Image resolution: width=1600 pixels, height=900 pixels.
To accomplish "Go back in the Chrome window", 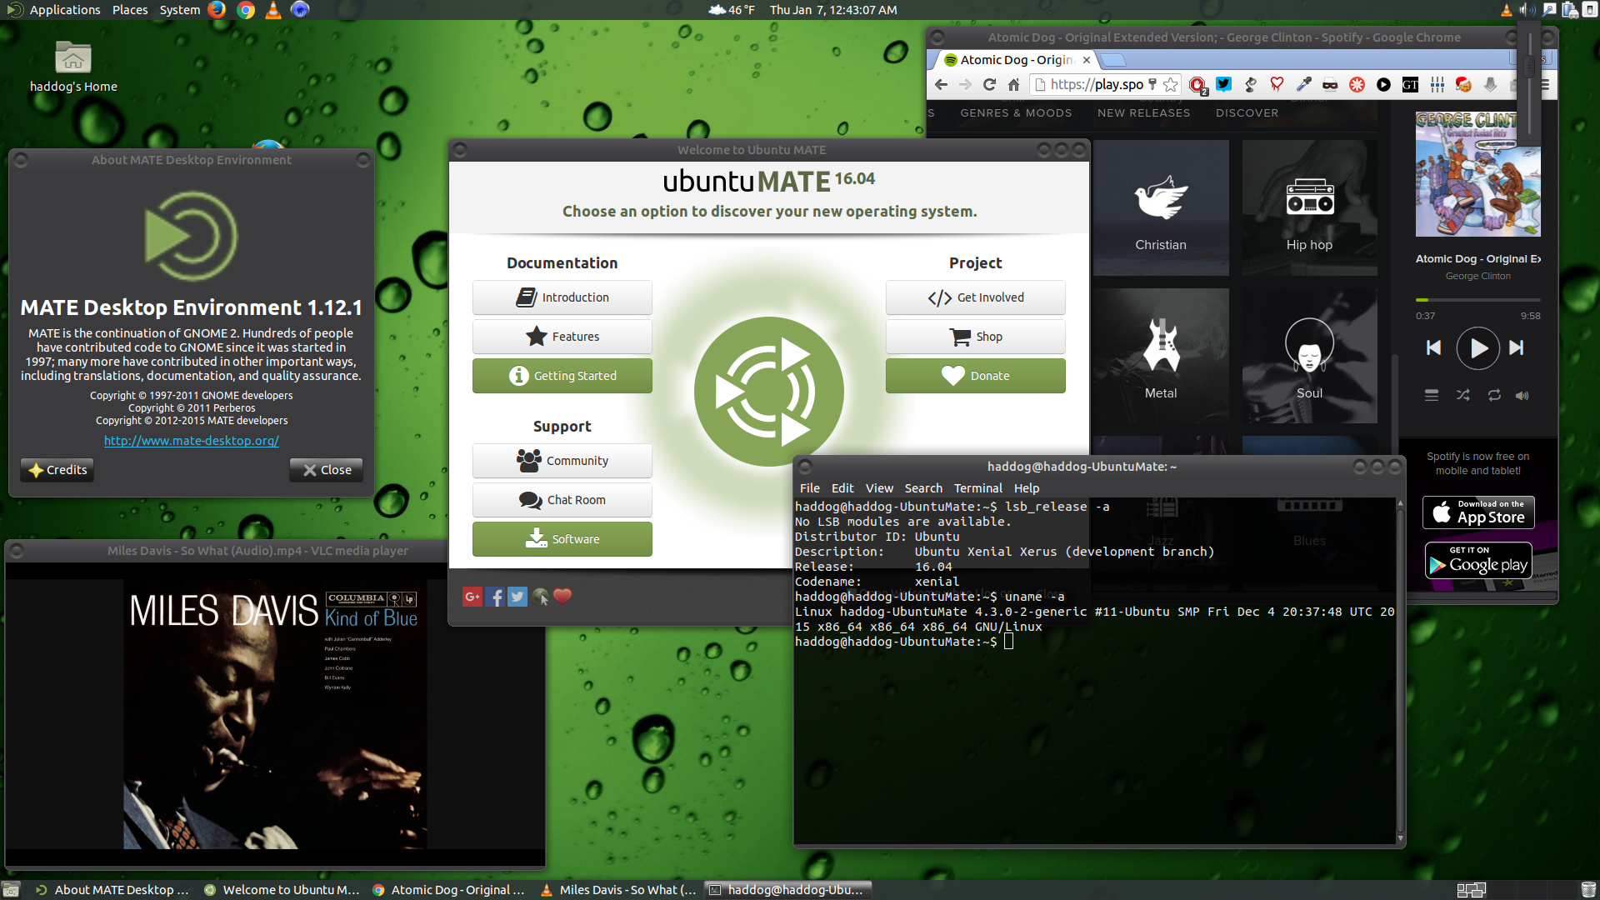I will click(x=941, y=84).
